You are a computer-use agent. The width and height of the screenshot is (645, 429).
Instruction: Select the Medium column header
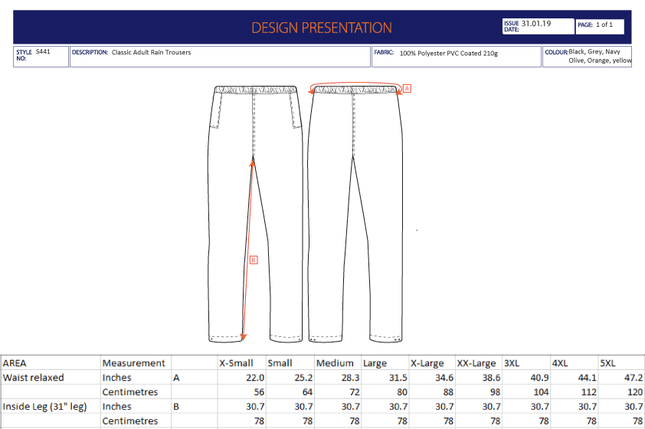tap(335, 363)
